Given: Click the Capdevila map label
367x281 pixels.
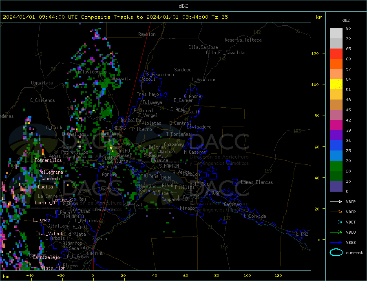Looking at the screenshot, I should point(120,79).
